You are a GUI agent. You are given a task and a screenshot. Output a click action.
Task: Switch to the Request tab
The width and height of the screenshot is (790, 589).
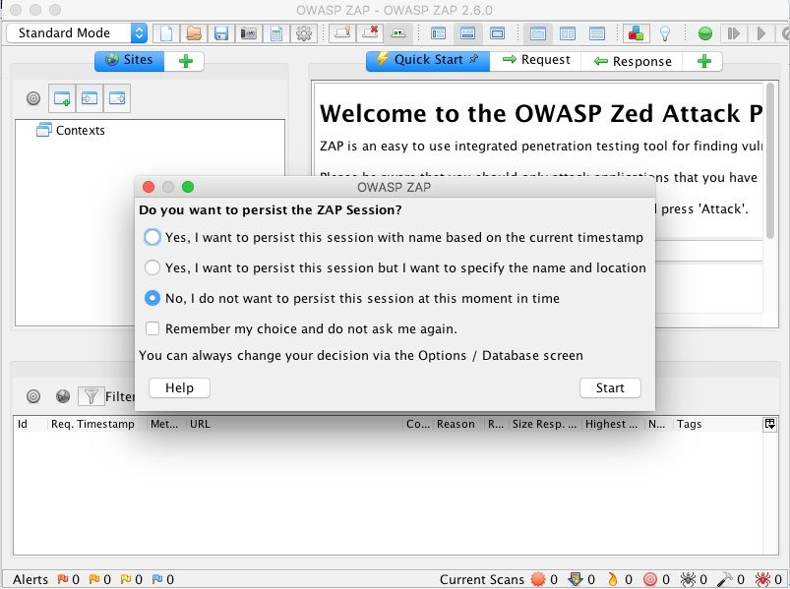click(x=536, y=60)
